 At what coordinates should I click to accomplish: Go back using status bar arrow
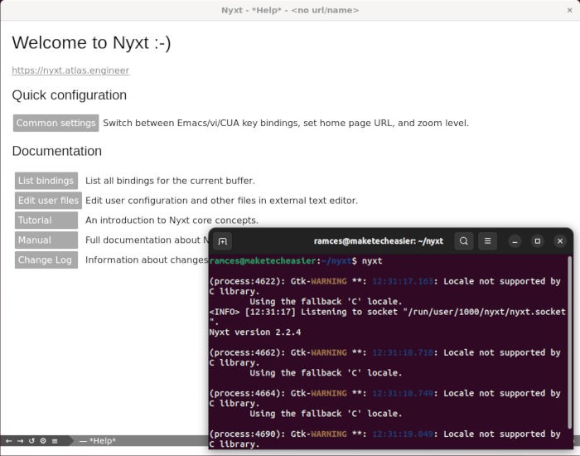9,441
